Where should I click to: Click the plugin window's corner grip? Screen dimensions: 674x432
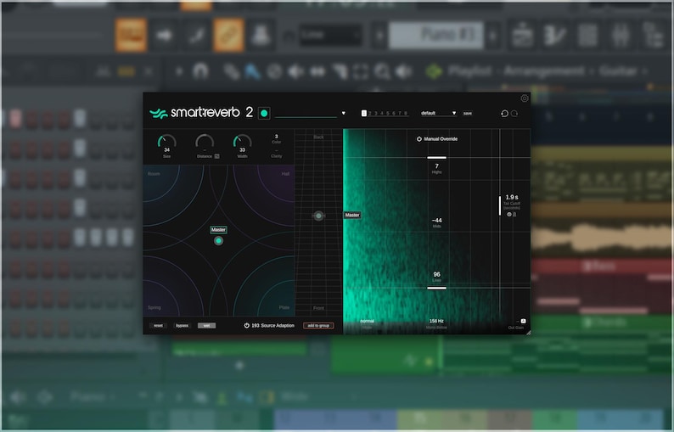click(x=528, y=332)
